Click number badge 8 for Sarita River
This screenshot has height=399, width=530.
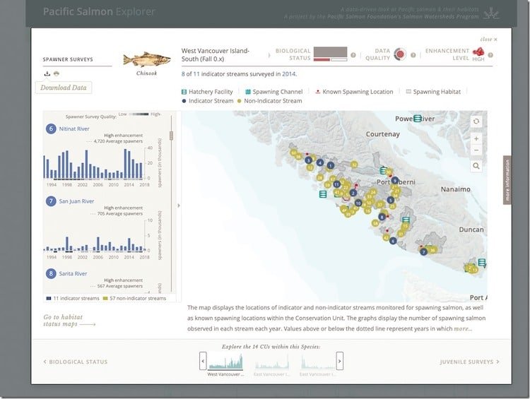pos(51,274)
